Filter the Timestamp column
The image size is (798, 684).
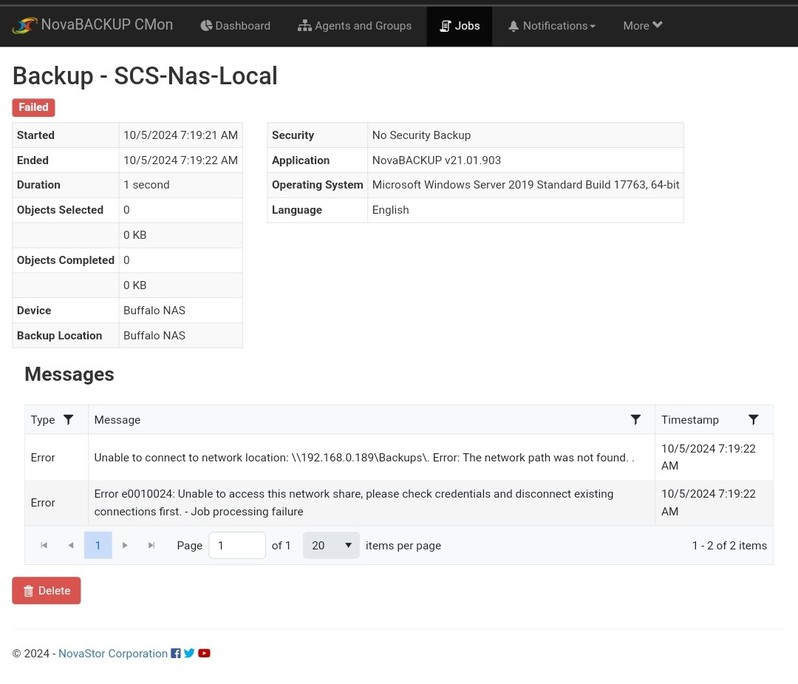click(754, 420)
